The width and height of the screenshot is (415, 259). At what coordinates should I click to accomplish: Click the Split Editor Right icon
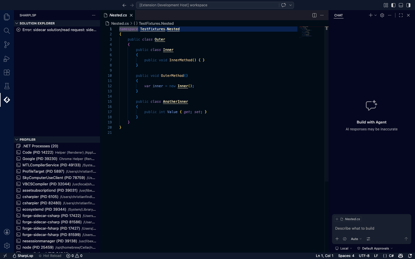(x=314, y=15)
